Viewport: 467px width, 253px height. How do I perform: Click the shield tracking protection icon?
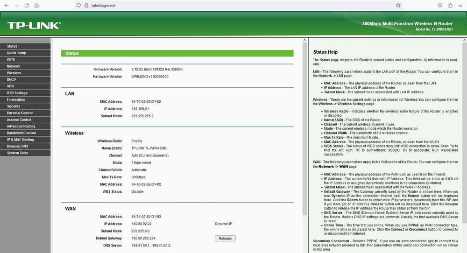78,5
